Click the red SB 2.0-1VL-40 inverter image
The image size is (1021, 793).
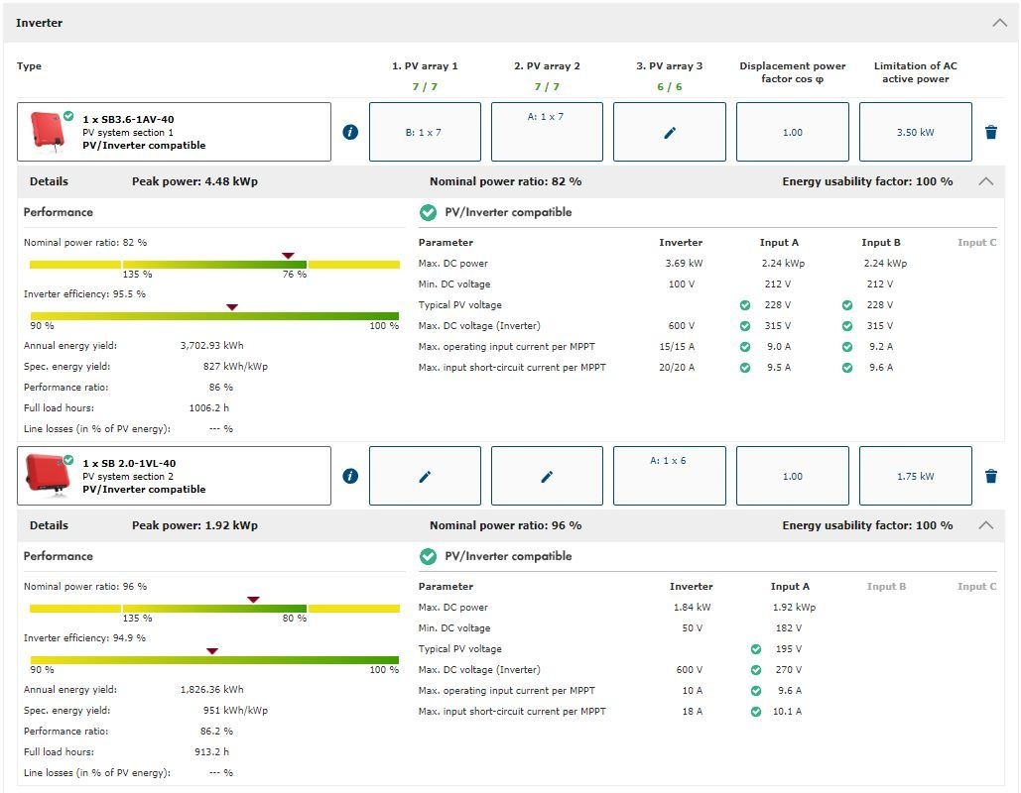click(x=48, y=475)
